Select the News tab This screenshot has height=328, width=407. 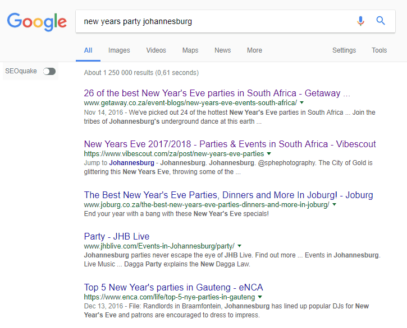click(222, 50)
